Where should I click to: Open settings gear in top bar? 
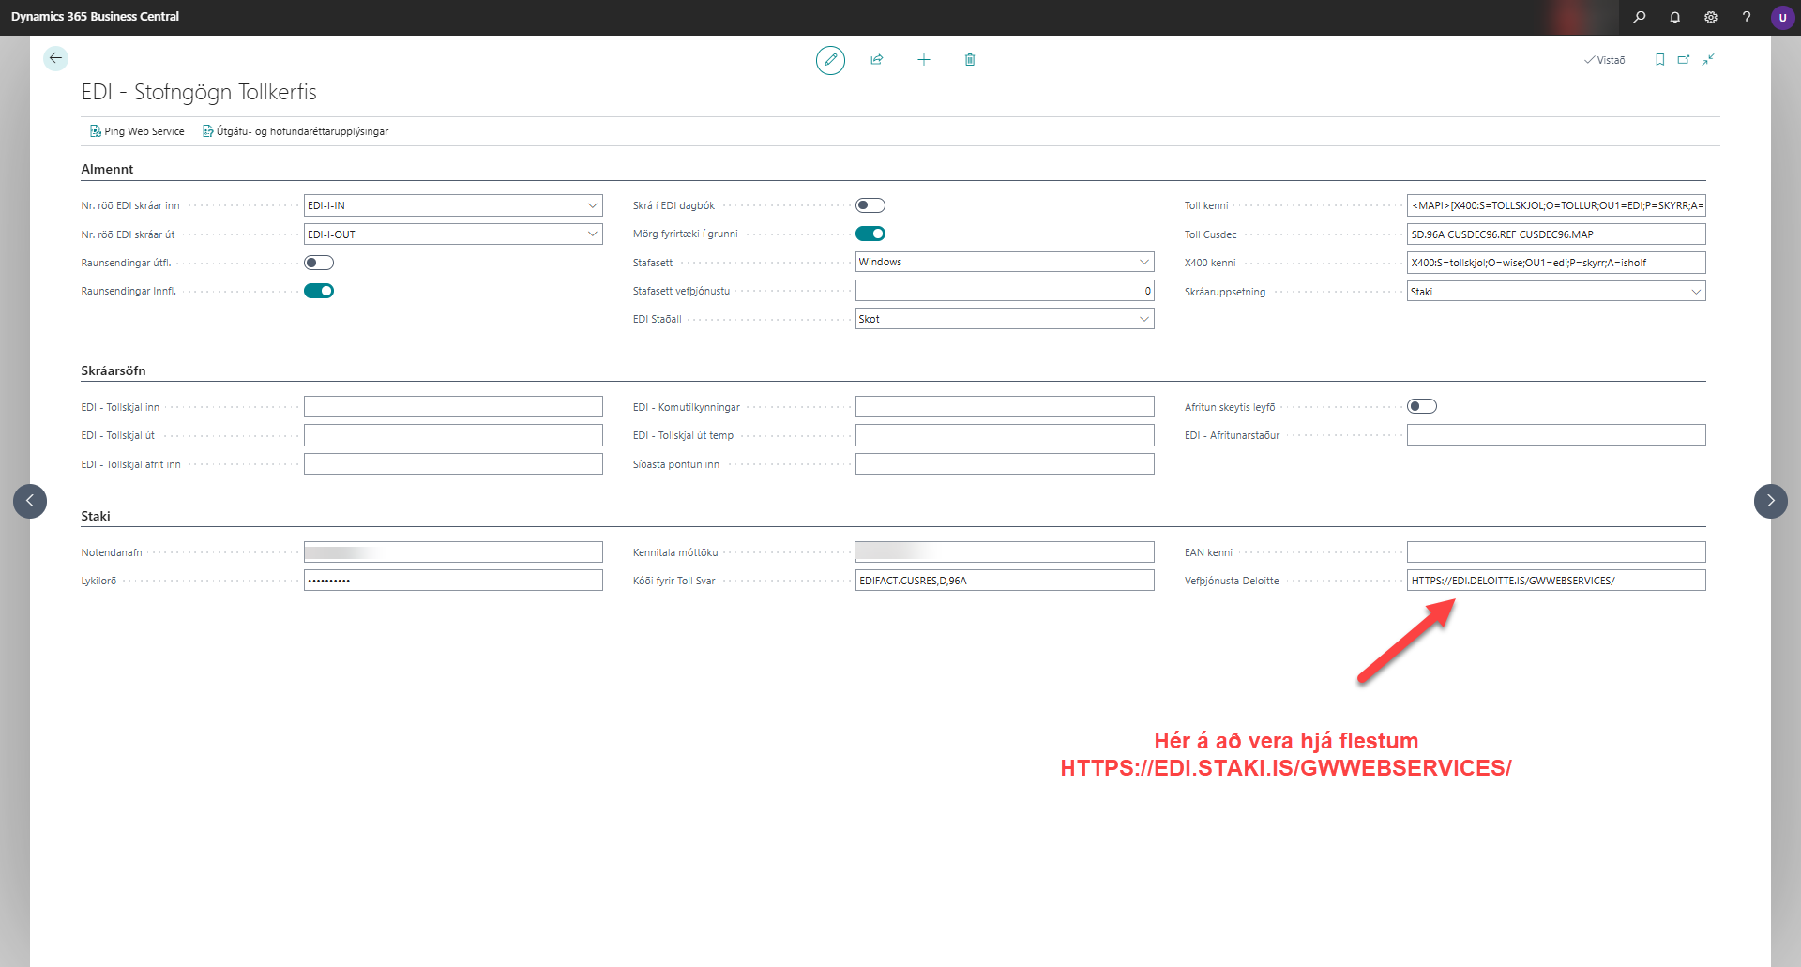(1711, 17)
